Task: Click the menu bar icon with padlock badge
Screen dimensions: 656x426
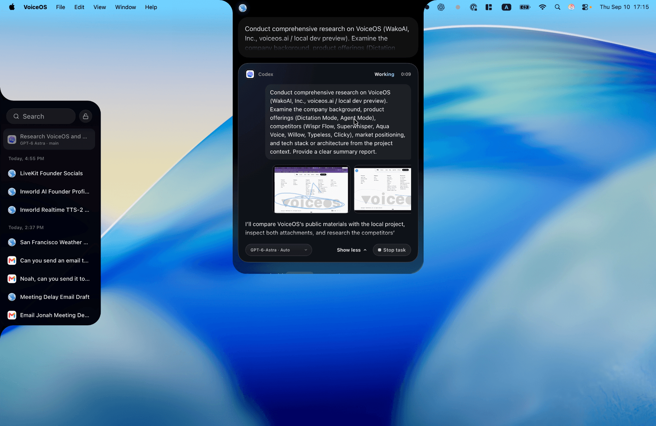Action: pyautogui.click(x=473, y=7)
